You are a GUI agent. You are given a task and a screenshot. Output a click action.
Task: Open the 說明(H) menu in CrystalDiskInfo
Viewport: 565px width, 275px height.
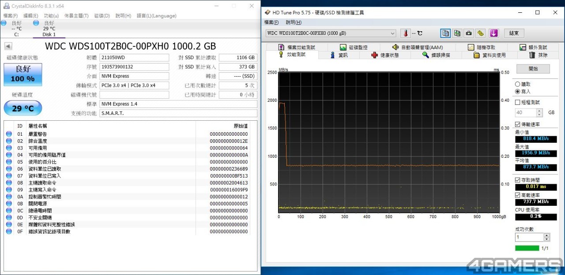123,16
